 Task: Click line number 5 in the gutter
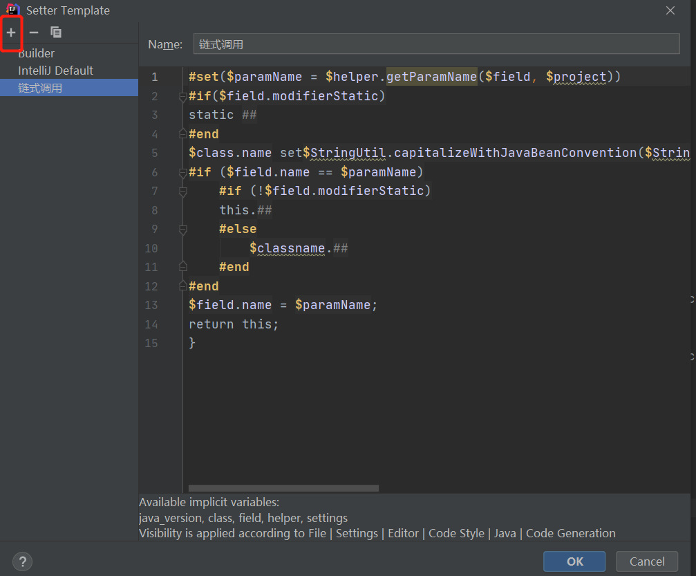pyautogui.click(x=153, y=152)
